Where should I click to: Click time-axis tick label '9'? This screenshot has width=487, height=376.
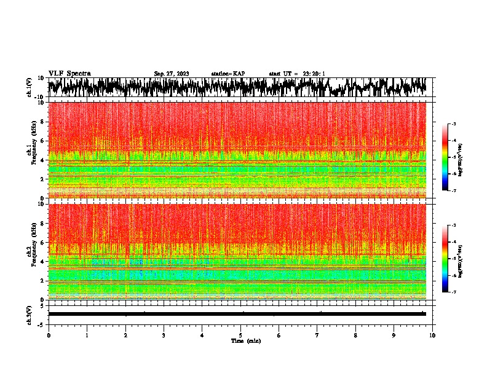tap(394, 335)
